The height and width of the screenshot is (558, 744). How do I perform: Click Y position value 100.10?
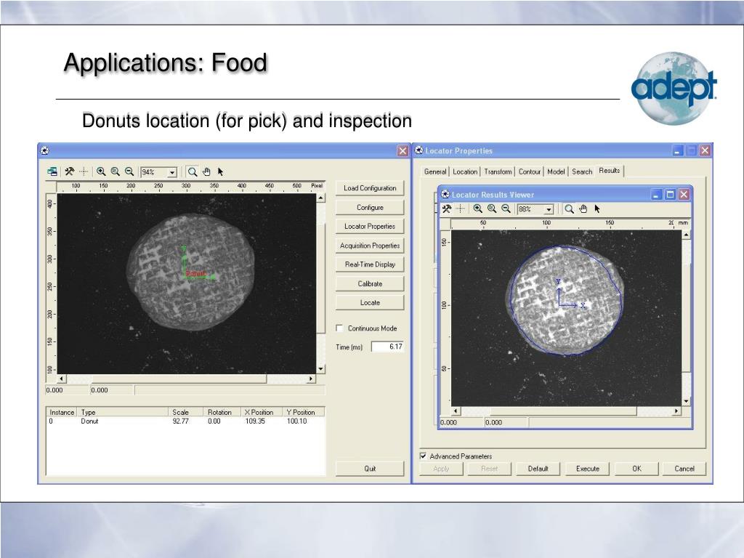(x=297, y=421)
